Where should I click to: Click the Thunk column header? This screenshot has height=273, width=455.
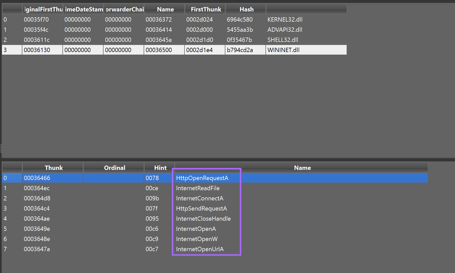coord(54,168)
